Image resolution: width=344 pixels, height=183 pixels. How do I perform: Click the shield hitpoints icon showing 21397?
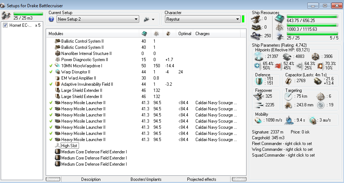click(258, 56)
